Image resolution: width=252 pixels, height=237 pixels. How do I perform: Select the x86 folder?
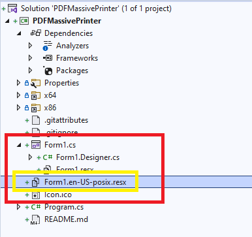click(x=50, y=108)
